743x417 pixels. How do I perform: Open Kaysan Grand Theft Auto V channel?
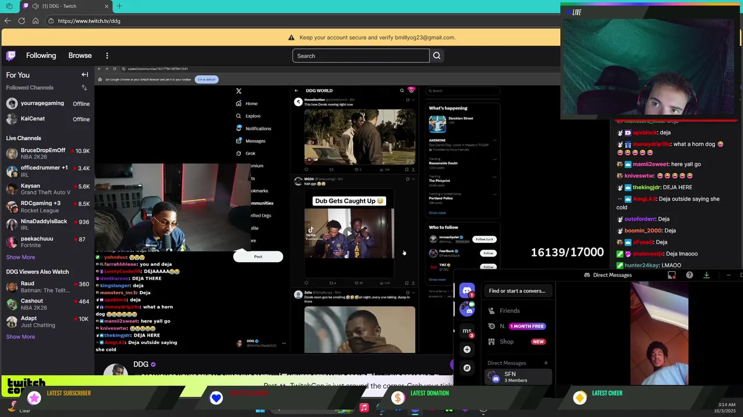48,189
